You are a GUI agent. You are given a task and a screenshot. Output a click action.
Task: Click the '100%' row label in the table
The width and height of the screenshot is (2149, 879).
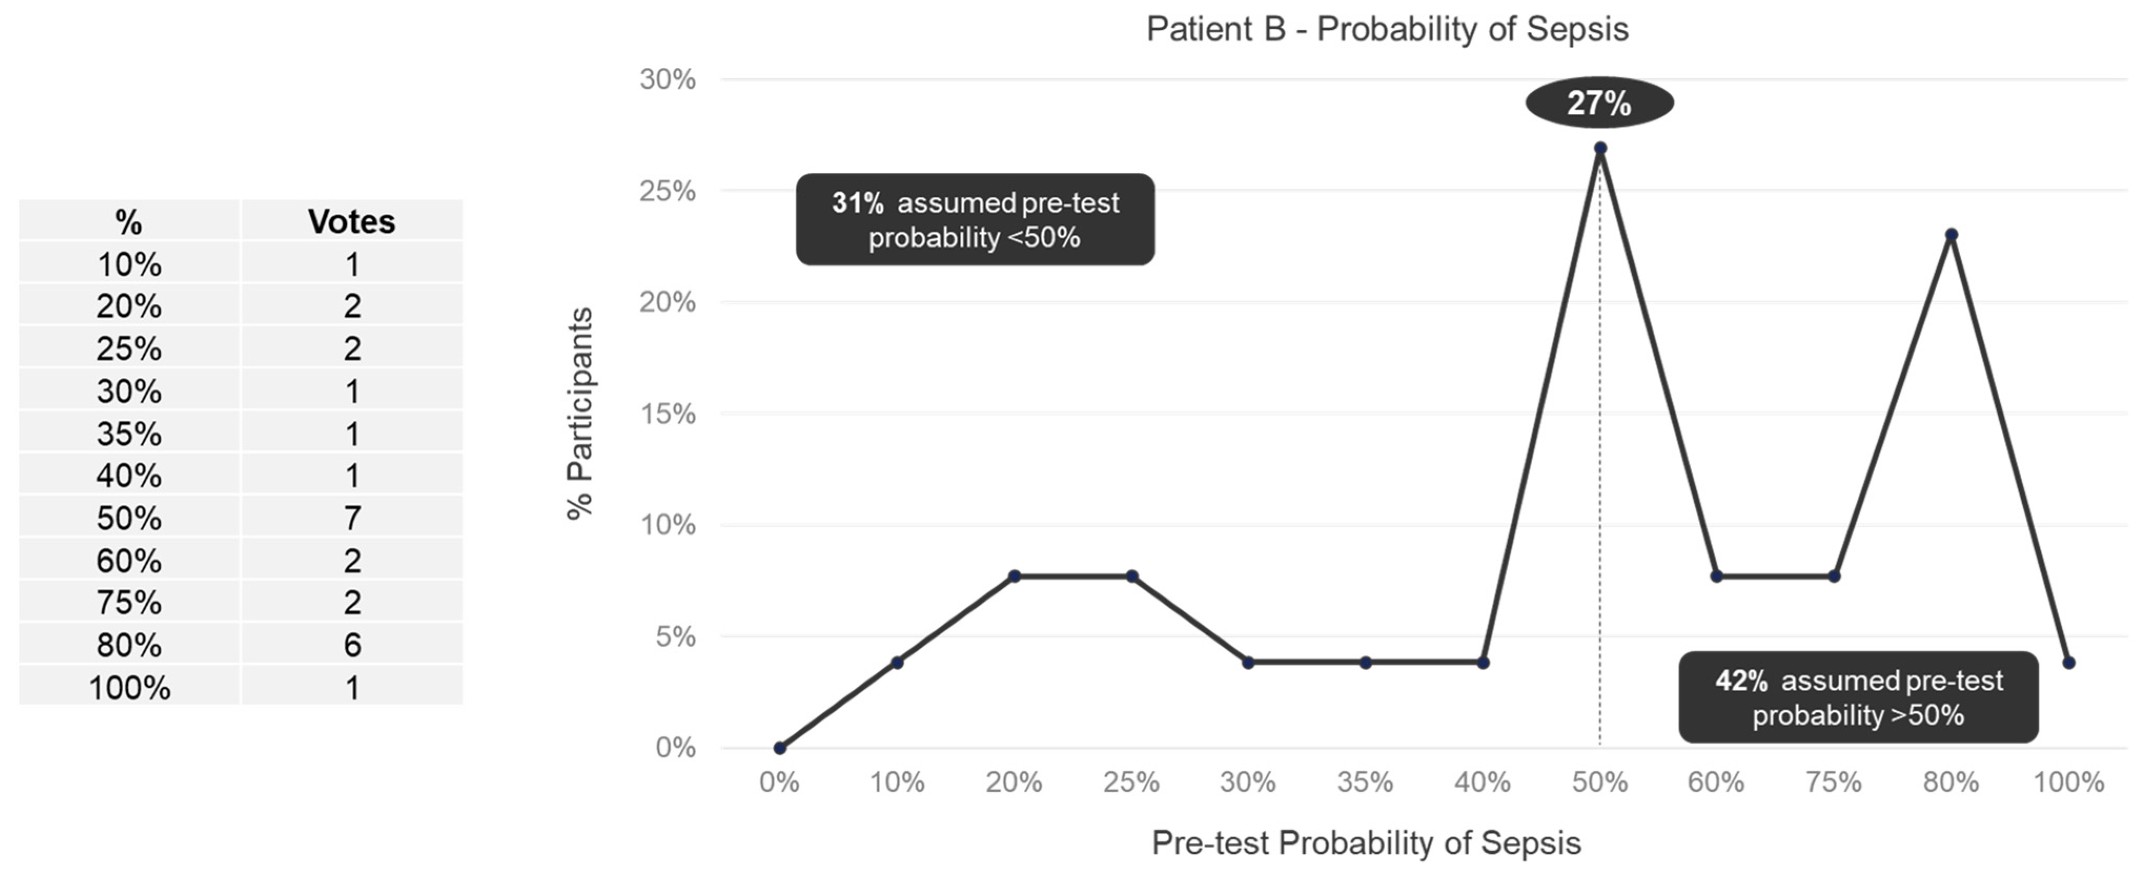coord(128,688)
